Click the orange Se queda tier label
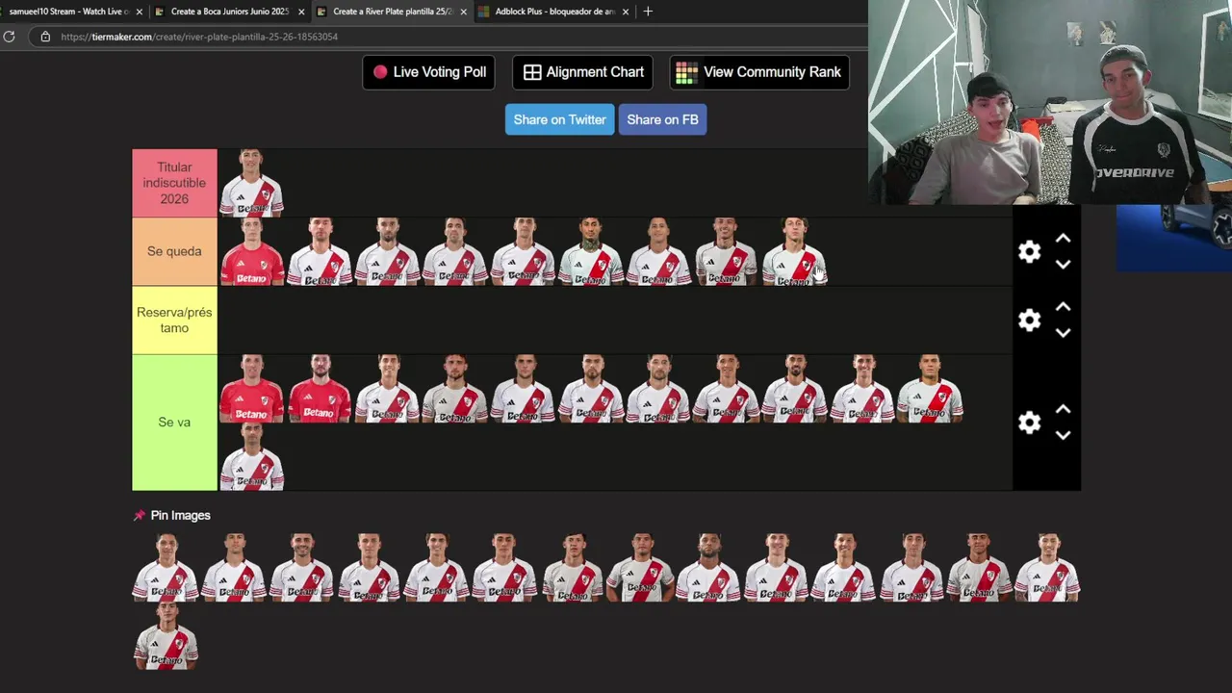 pyautogui.click(x=174, y=251)
